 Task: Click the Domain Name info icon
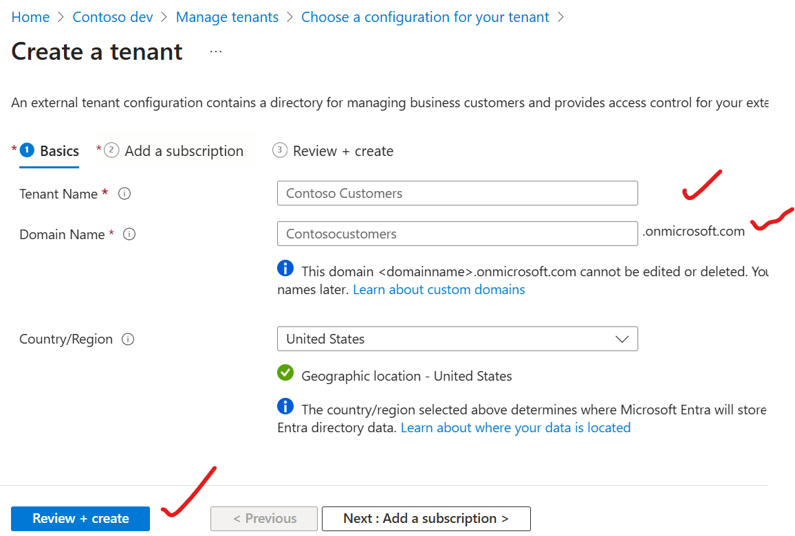129,234
